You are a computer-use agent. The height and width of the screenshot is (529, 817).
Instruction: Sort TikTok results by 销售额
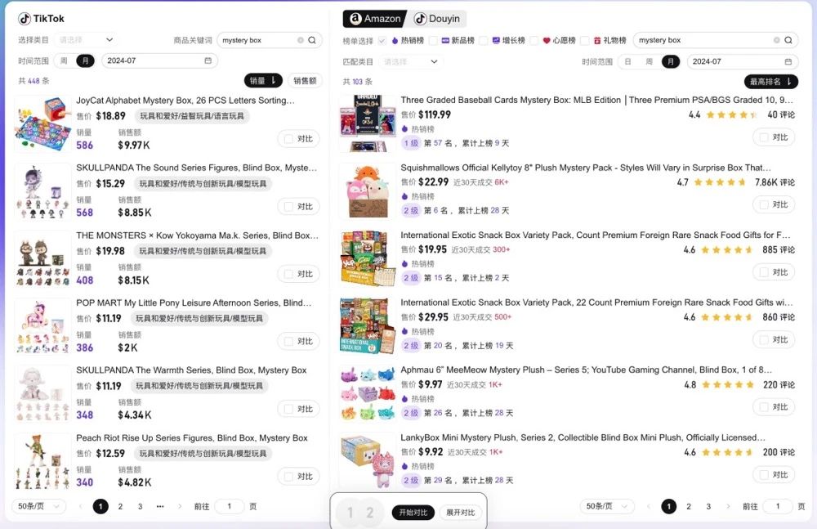pyautogui.click(x=307, y=80)
